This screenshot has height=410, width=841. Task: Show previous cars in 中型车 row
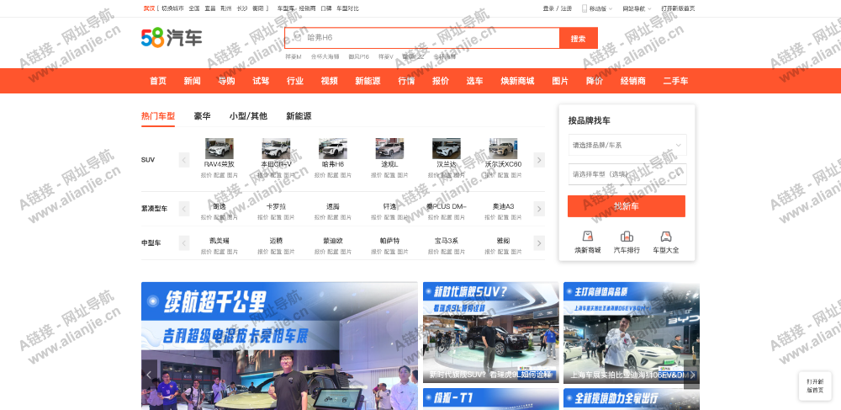tap(184, 243)
